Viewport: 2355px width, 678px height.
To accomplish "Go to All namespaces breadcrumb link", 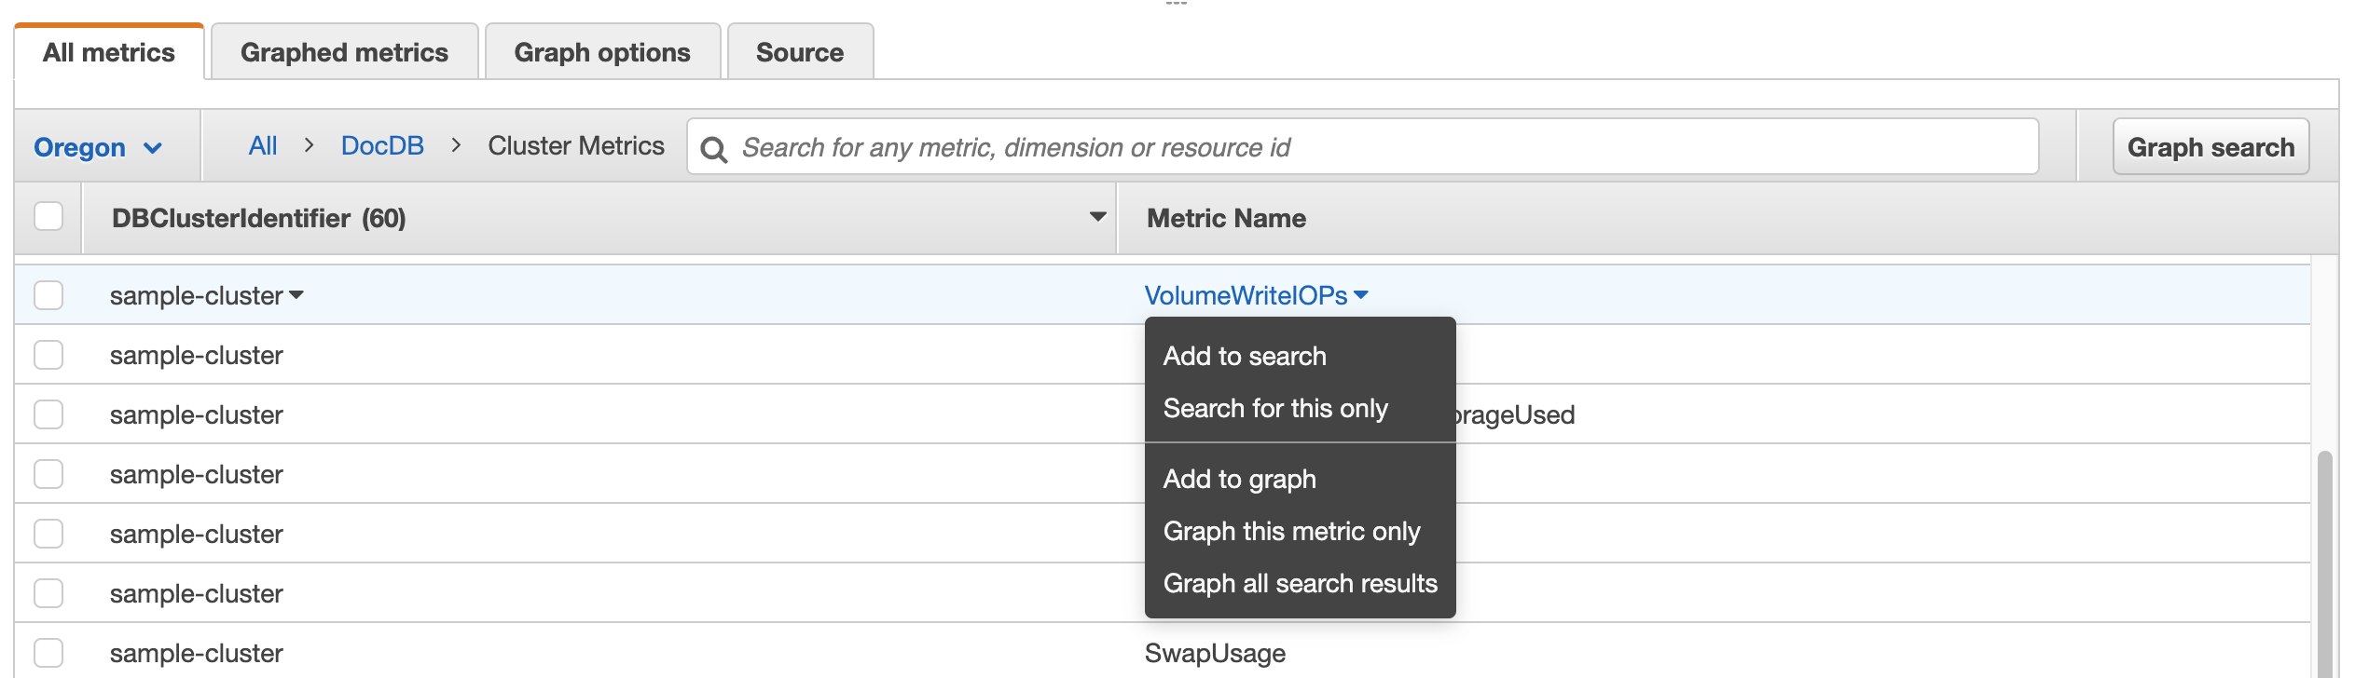I will point(263,146).
